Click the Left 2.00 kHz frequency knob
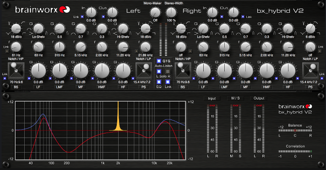Viewport: 326px width, 170px height. click(102, 47)
